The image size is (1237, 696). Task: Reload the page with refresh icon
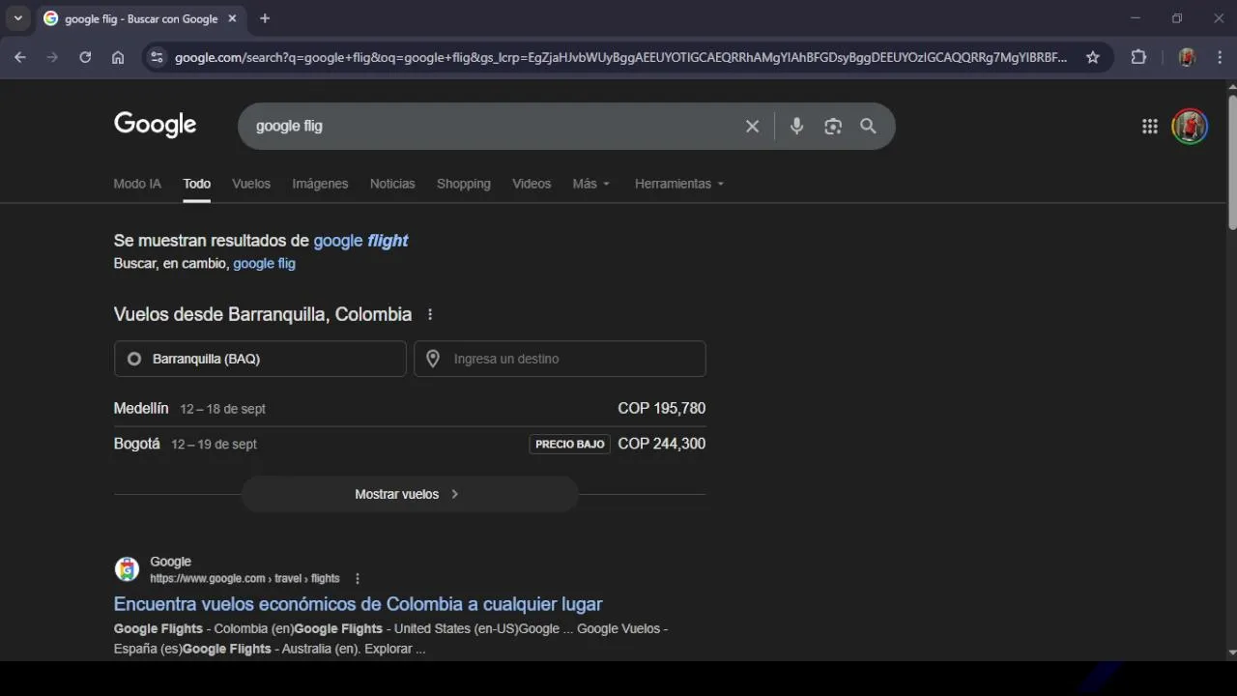pyautogui.click(x=85, y=57)
